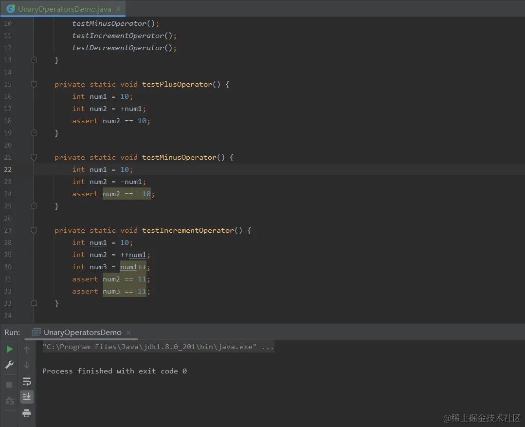This screenshot has width=525, height=427.
Task: Collapse the testPlusOperator method at line 15
Action: 34,84
